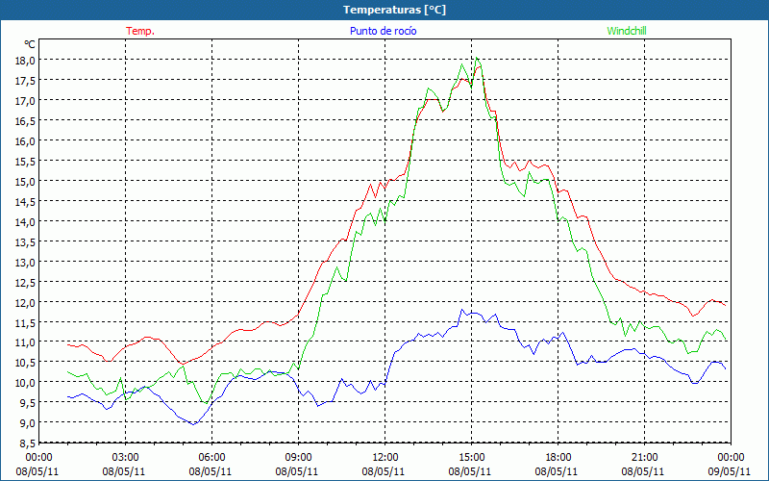The image size is (769, 481).
Task: Click the green Windchill peak near 15:00
Action: (477, 58)
